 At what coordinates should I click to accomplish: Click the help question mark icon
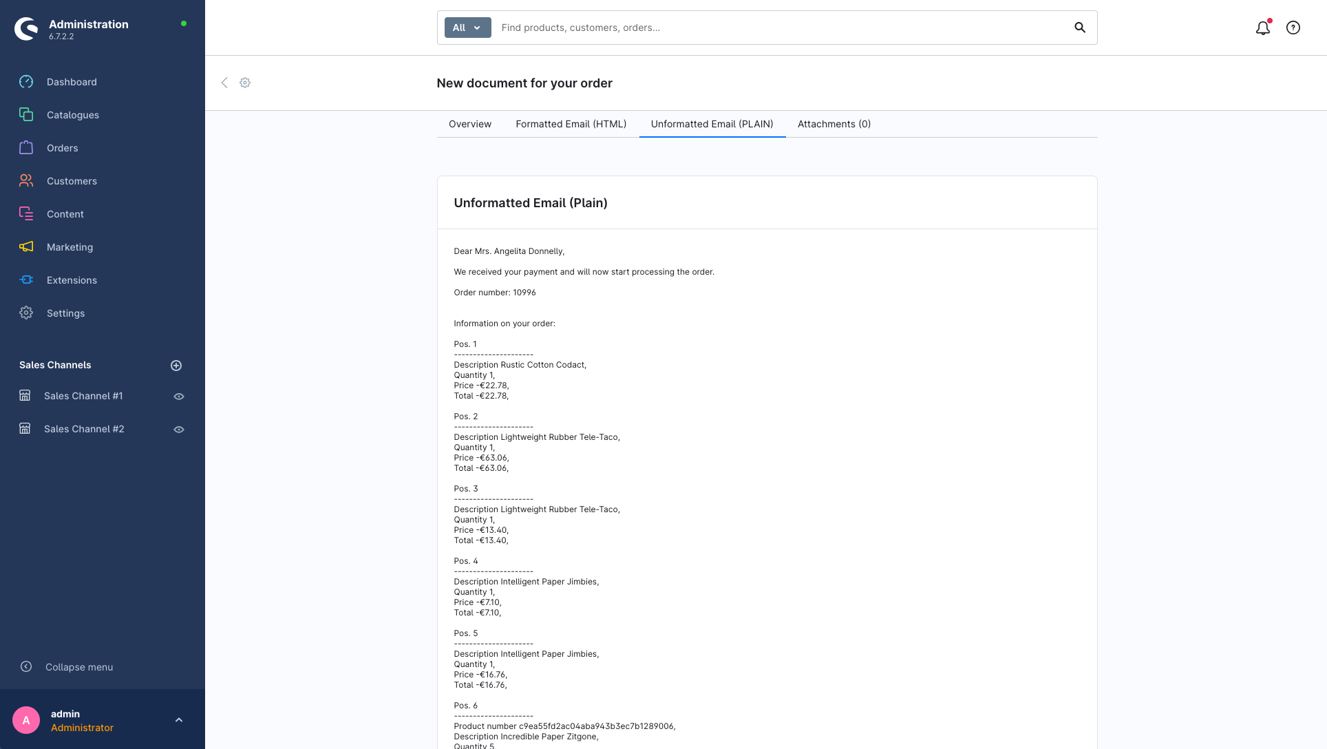tap(1293, 28)
